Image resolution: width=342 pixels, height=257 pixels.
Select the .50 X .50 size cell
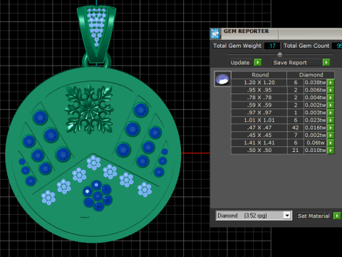tap(259, 150)
